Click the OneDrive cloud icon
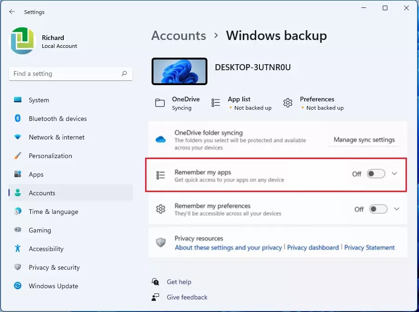The height and width of the screenshot is (312, 419). pos(160,139)
